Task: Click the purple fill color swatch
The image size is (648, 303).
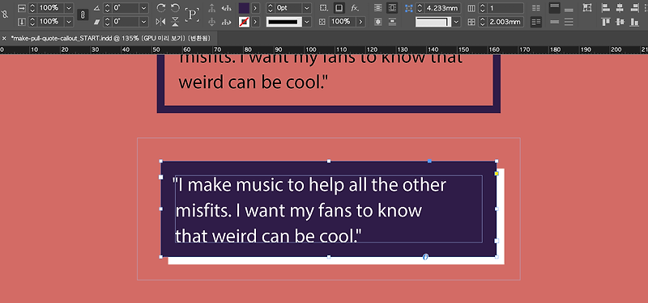Action: coord(245,8)
